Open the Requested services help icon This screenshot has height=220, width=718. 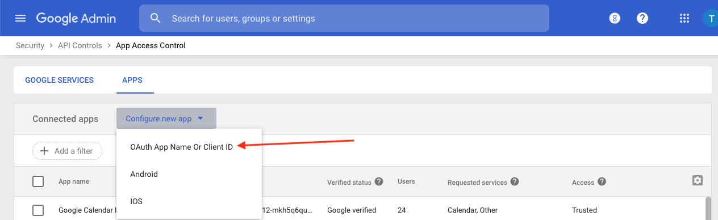click(x=515, y=181)
